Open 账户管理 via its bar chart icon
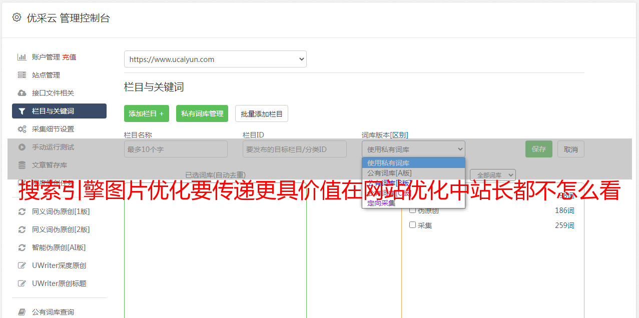 [x=22, y=57]
